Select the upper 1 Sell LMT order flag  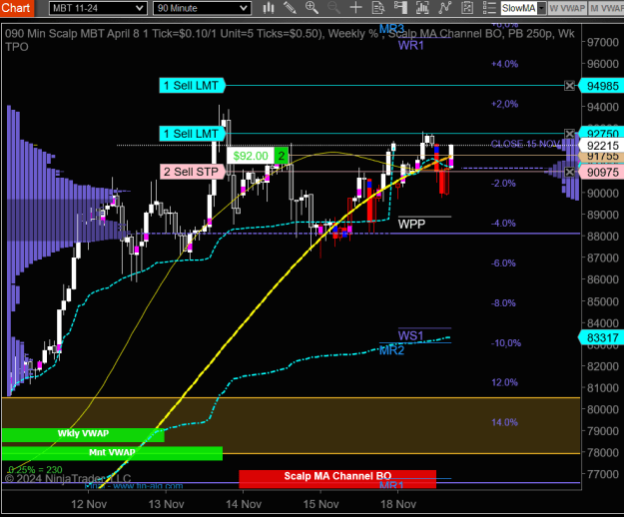[x=193, y=86]
